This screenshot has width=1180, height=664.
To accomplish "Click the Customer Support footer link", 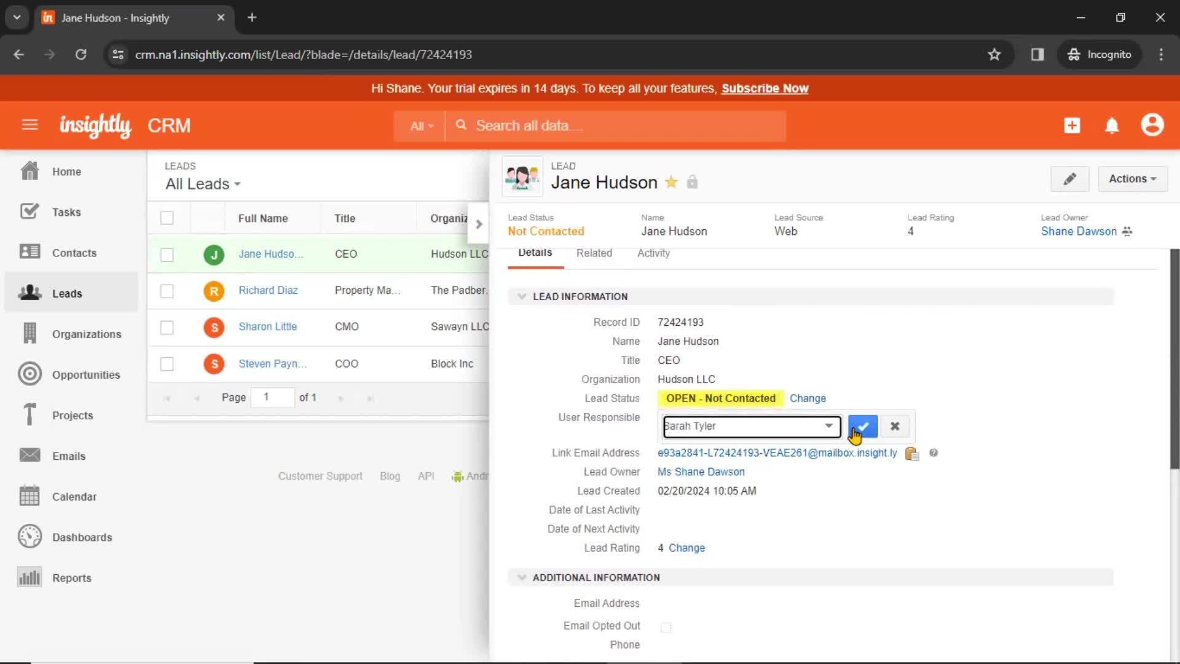I will (x=320, y=476).
